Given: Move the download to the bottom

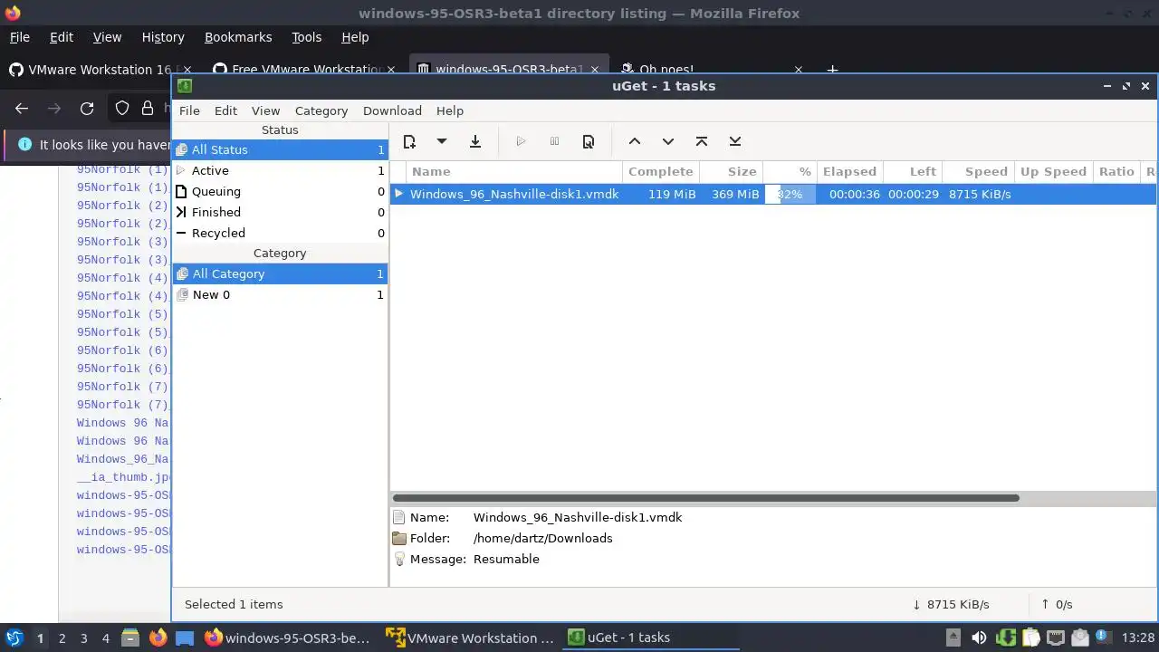Looking at the screenshot, I should click(x=735, y=141).
